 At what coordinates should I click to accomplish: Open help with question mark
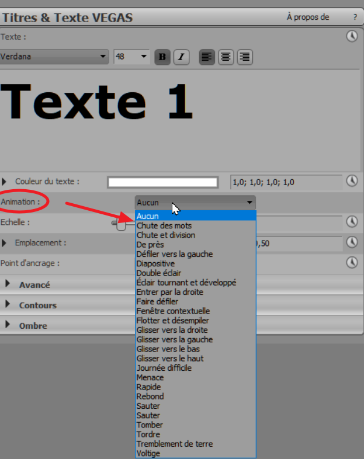(355, 18)
